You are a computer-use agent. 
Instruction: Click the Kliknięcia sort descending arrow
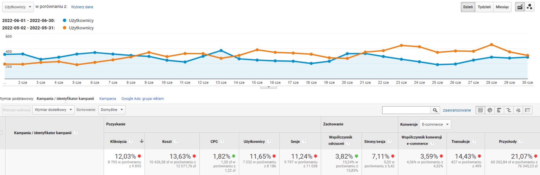click(142, 141)
